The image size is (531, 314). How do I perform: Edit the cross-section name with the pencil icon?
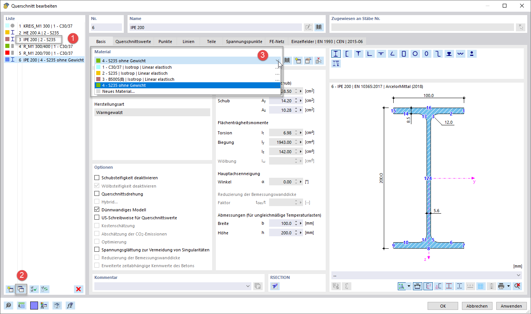(x=308, y=27)
